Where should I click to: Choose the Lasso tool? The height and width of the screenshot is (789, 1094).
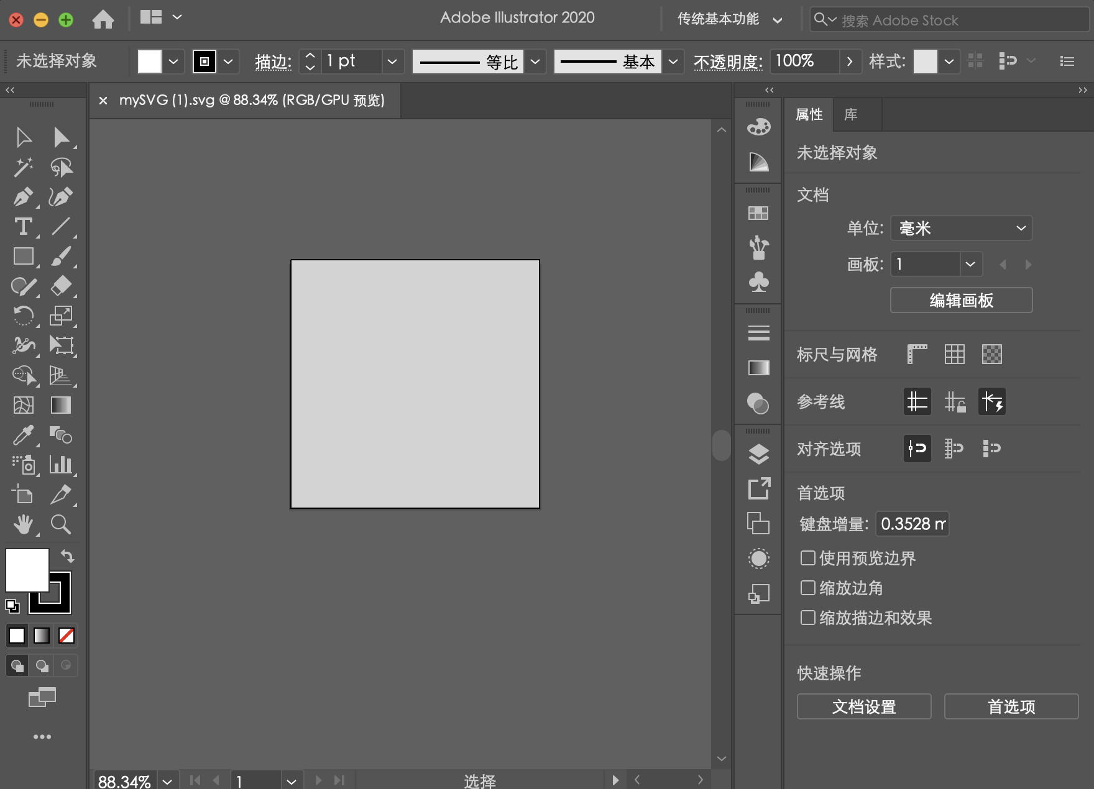61,167
